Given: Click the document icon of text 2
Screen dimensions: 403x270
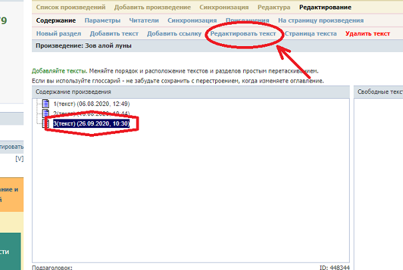Looking at the screenshot, I should tap(46, 113).
